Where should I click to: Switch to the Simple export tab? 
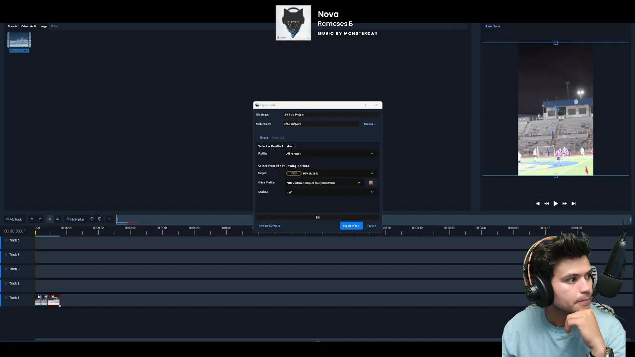pos(264,137)
